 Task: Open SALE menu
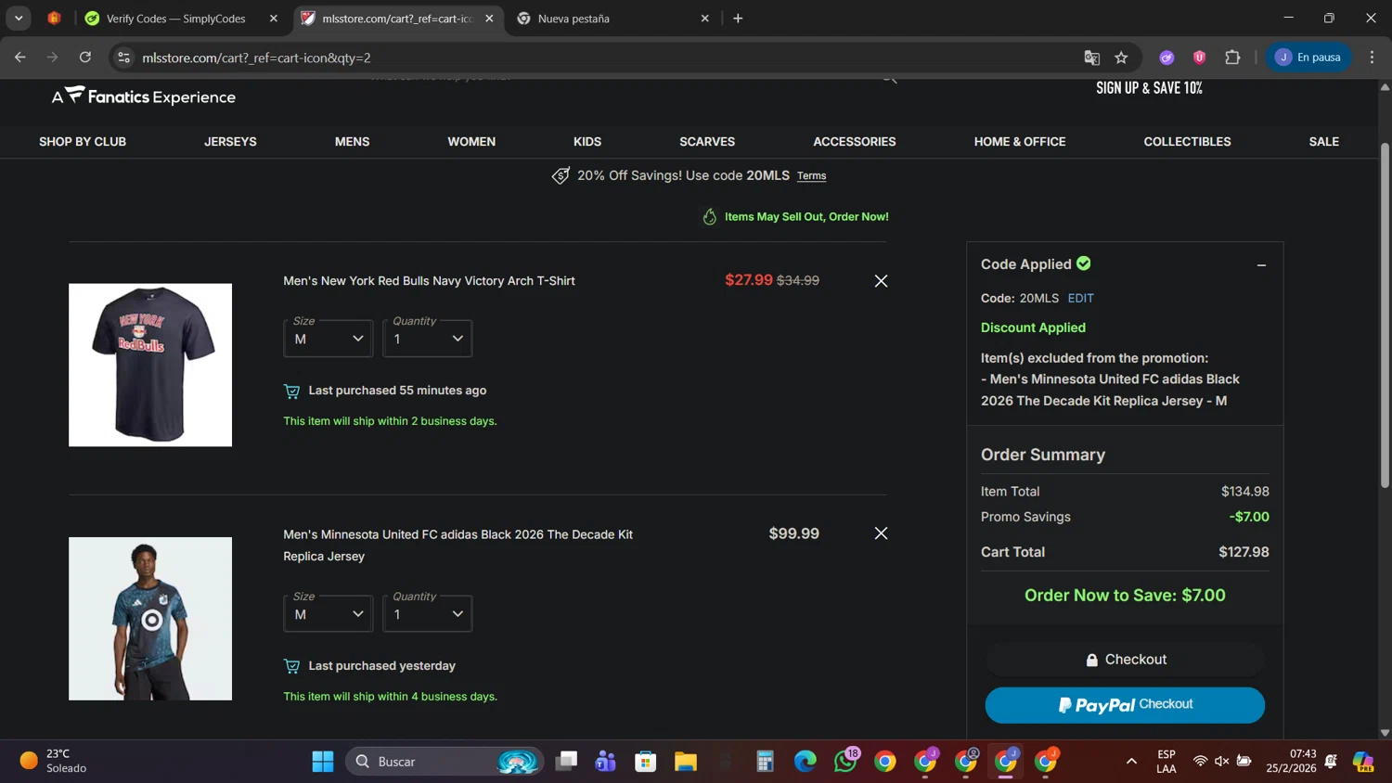1323,142
